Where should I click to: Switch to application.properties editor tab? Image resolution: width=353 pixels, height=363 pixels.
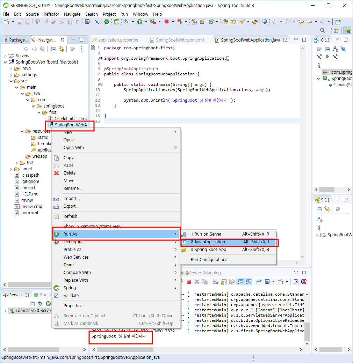115,40
